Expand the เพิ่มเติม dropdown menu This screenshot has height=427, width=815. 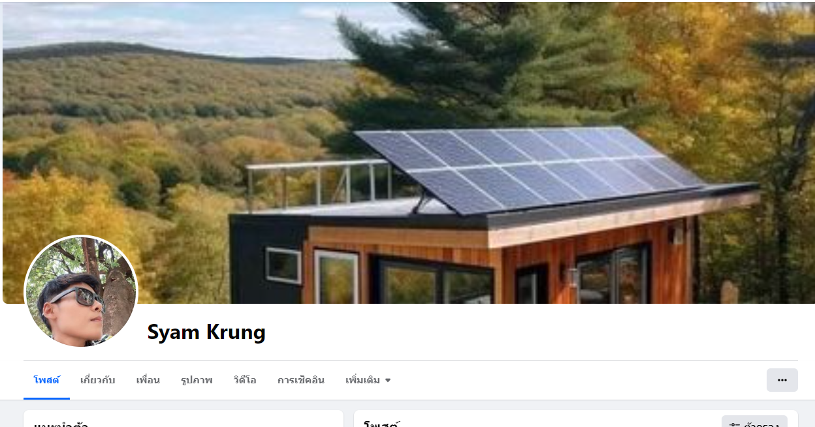coord(368,380)
